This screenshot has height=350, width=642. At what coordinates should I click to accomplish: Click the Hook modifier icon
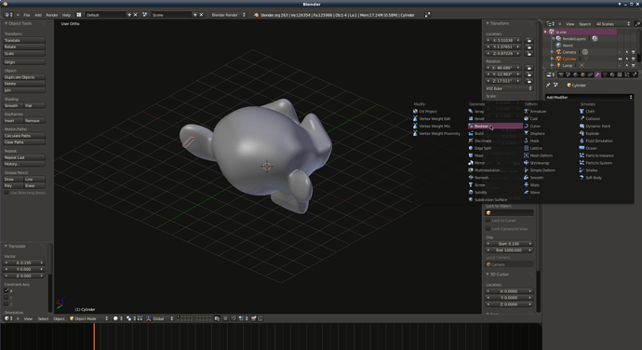[x=526, y=141]
